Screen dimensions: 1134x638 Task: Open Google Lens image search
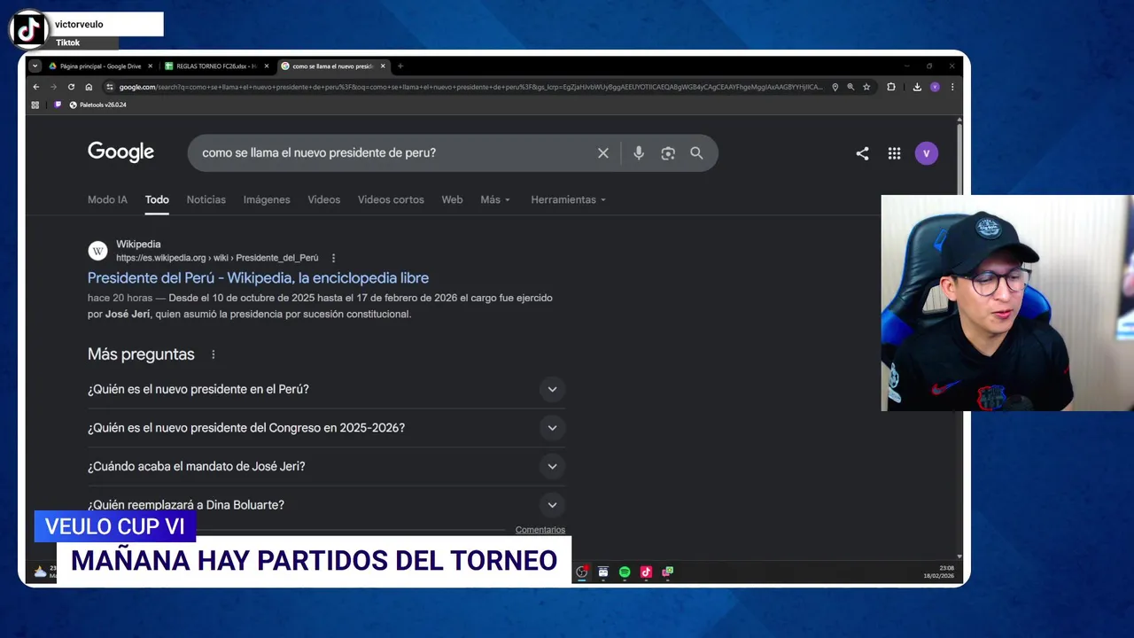(668, 153)
